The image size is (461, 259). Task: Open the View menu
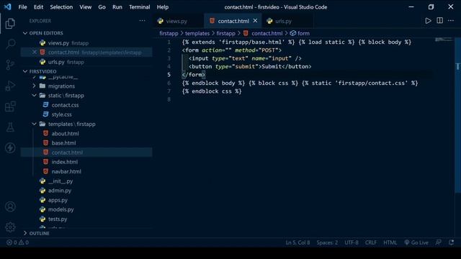tap(85, 7)
